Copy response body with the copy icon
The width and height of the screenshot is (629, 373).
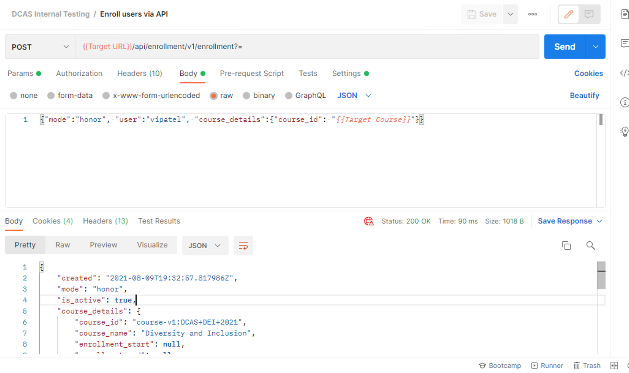566,245
